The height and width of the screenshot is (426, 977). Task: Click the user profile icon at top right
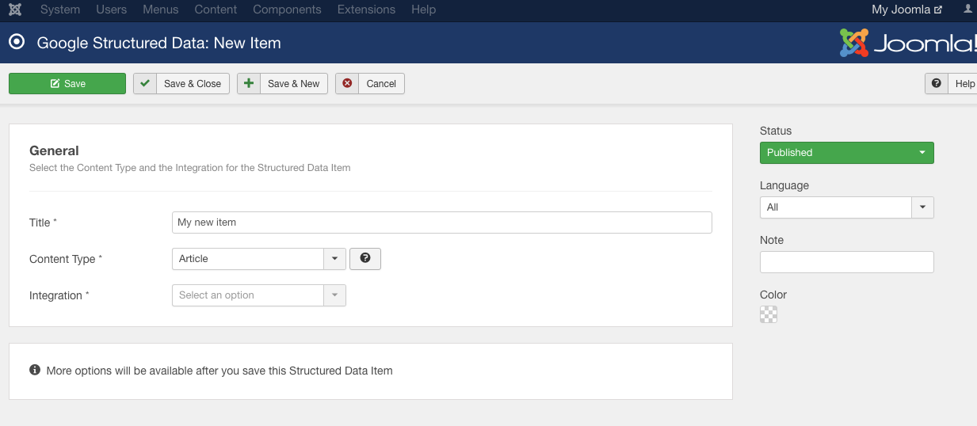[x=967, y=10]
